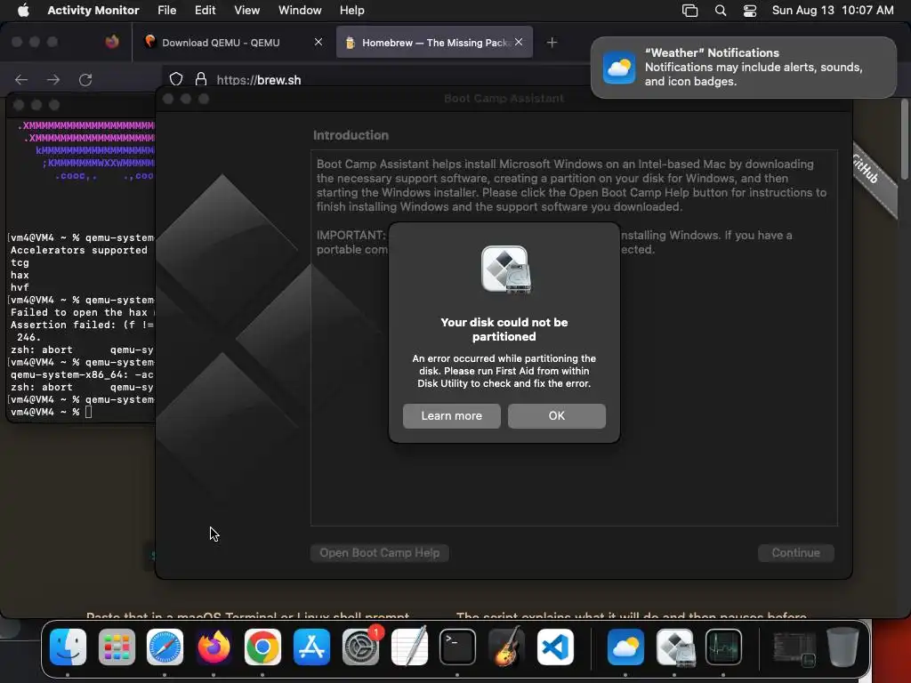Launch GarageBand from the dock
The width and height of the screenshot is (911, 683).
[506, 647]
